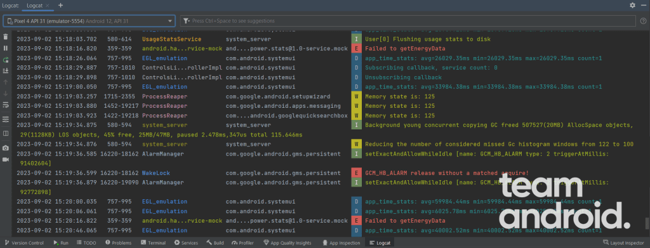
Task: Open the Build tool window
Action: click(x=215, y=243)
